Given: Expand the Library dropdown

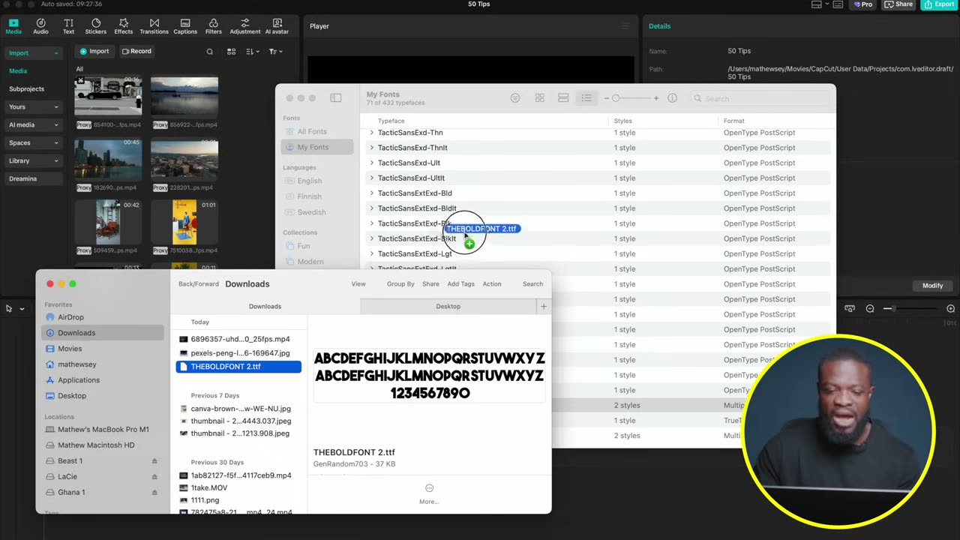Looking at the screenshot, I should [x=34, y=160].
